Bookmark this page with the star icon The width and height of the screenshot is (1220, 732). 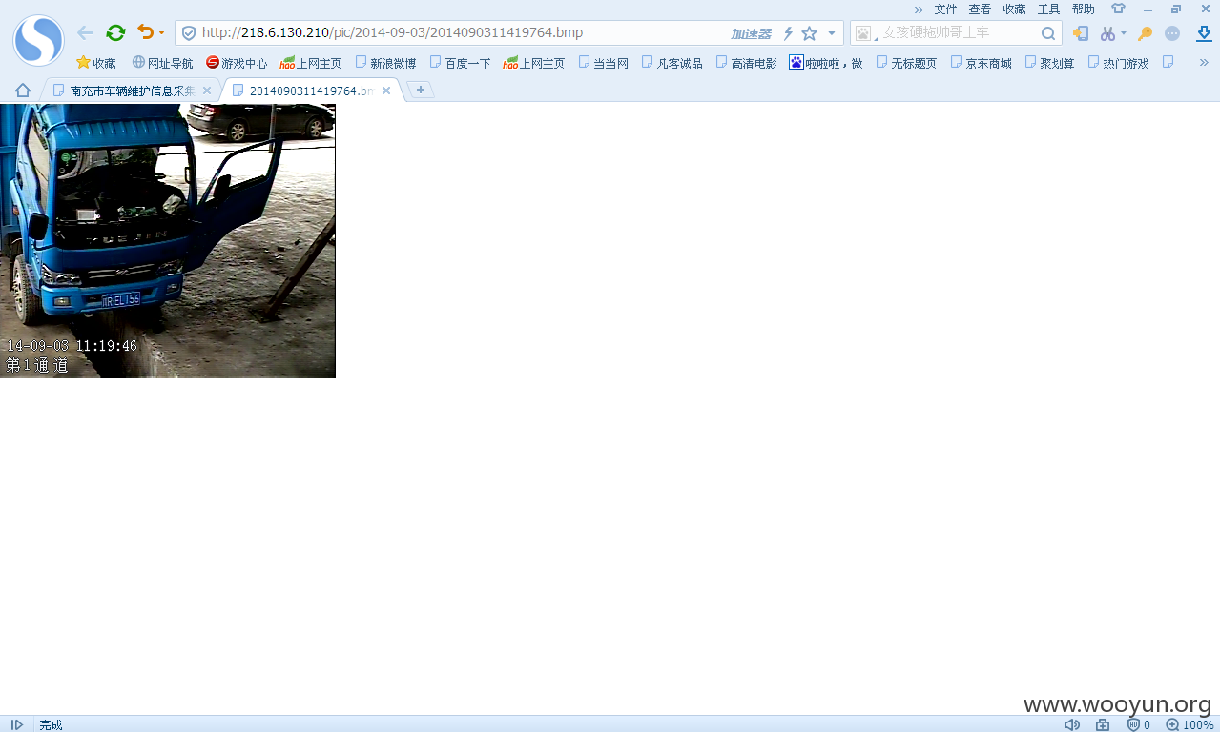tap(810, 33)
